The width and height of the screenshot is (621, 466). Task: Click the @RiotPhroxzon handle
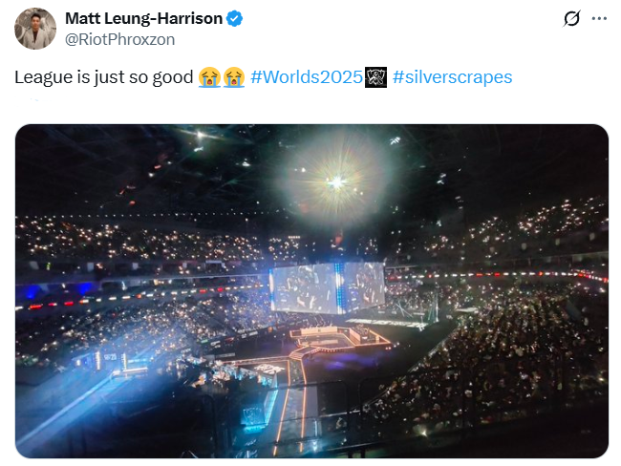(119, 40)
